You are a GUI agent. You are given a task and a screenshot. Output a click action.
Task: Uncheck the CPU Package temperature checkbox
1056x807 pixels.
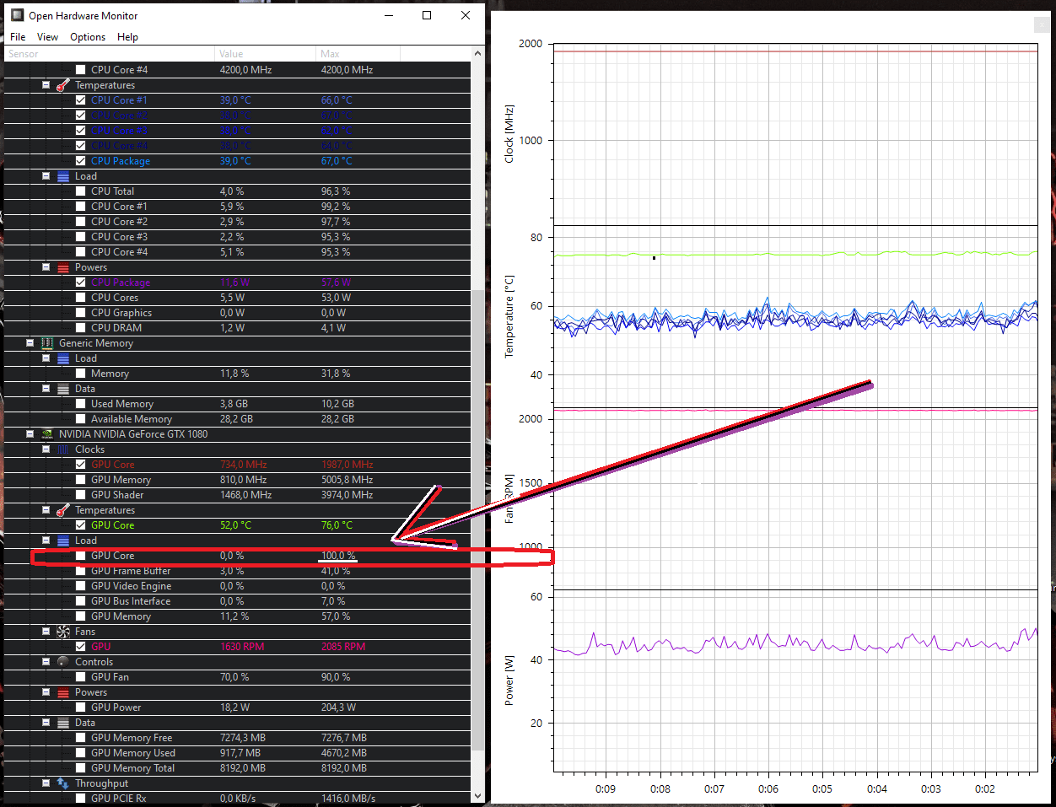(81, 161)
